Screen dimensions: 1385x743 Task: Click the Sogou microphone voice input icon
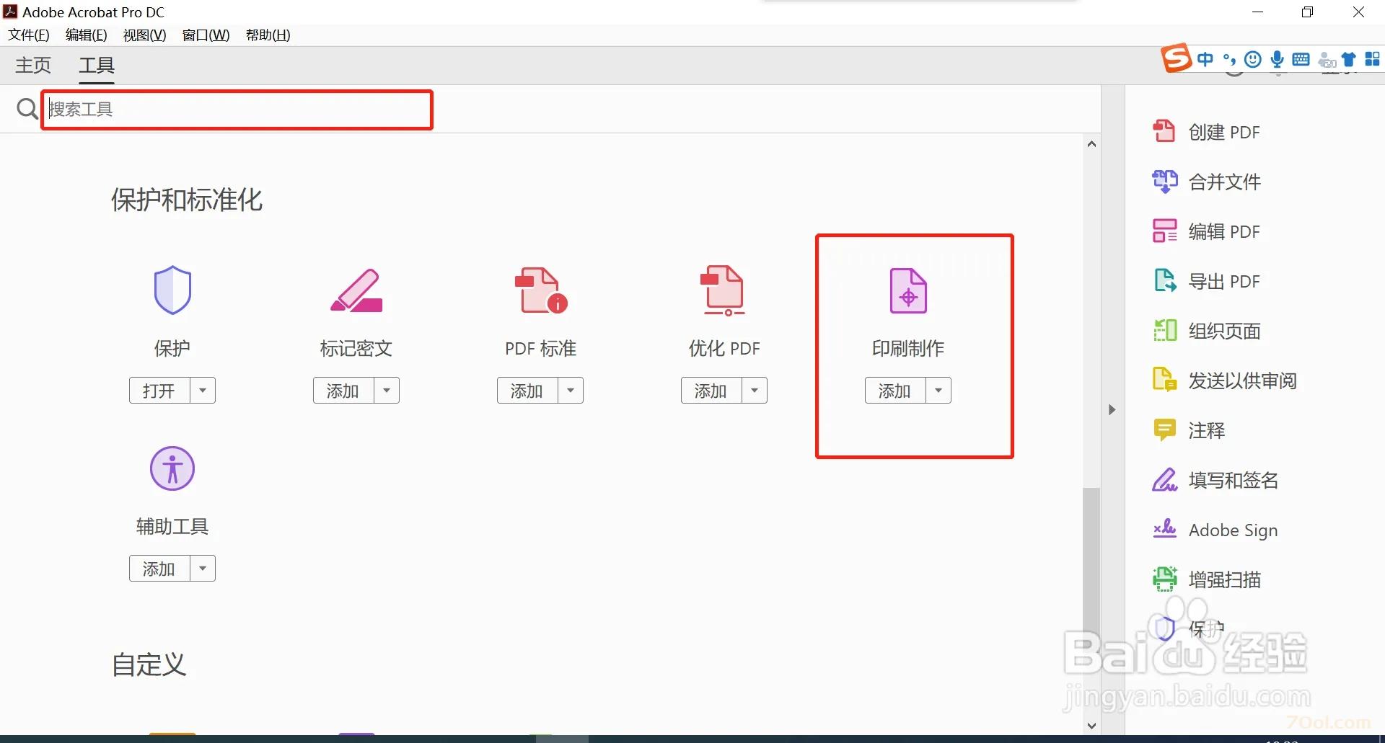coord(1278,59)
